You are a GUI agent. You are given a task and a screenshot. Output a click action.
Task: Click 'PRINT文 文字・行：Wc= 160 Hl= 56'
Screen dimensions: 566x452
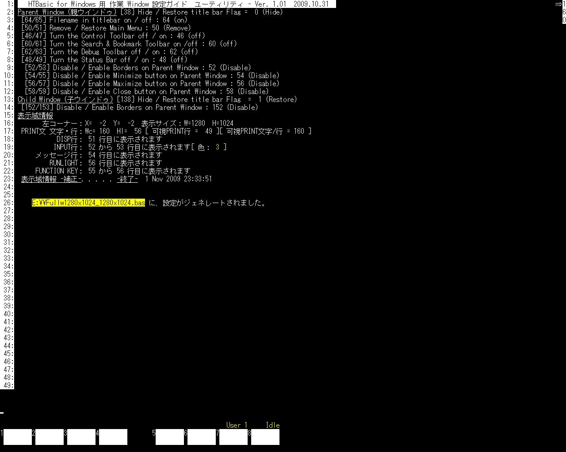[x=81, y=131]
